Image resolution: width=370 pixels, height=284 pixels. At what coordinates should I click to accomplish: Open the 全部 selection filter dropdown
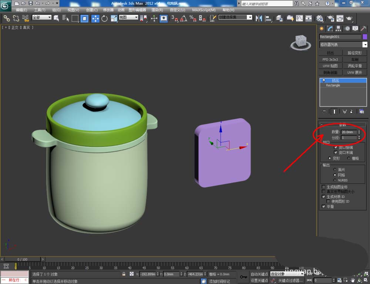point(41,17)
